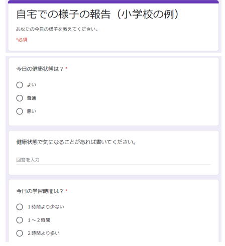This screenshot has width=225, height=246.
Task: Select the よい radio button circle
Action: [20, 85]
